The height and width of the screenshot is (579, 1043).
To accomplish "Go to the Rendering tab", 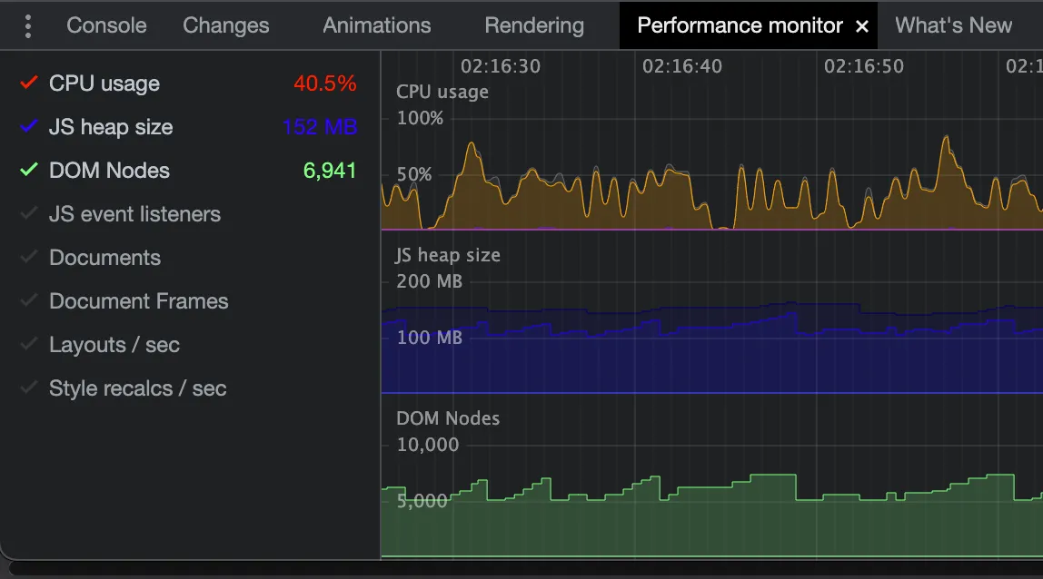I will tap(534, 25).
